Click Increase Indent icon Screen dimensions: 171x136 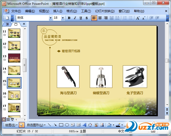(157, 18)
